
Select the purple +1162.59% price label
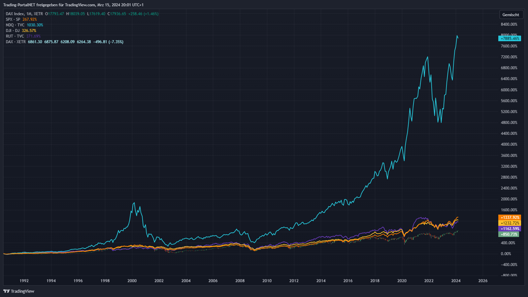coord(510,229)
